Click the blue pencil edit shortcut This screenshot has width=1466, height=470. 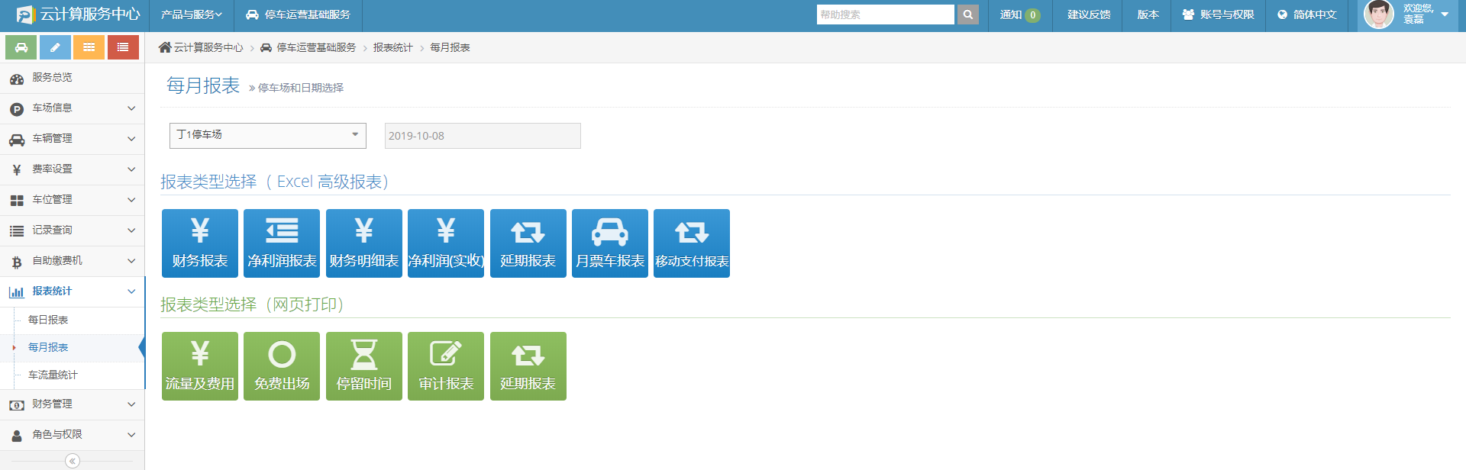[x=55, y=47]
